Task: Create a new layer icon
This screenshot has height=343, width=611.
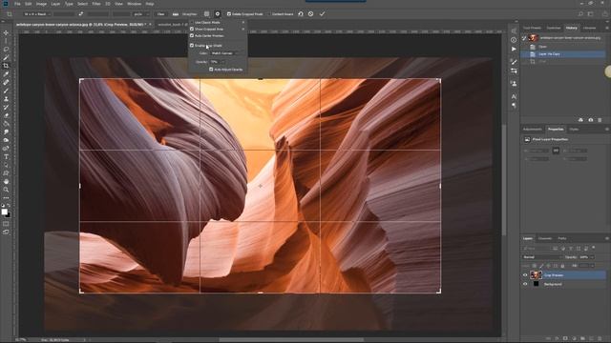Action: [592, 339]
